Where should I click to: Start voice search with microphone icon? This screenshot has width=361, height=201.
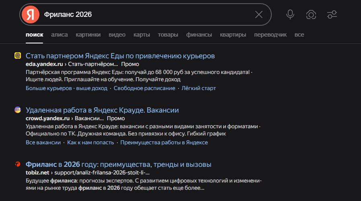tap(290, 14)
